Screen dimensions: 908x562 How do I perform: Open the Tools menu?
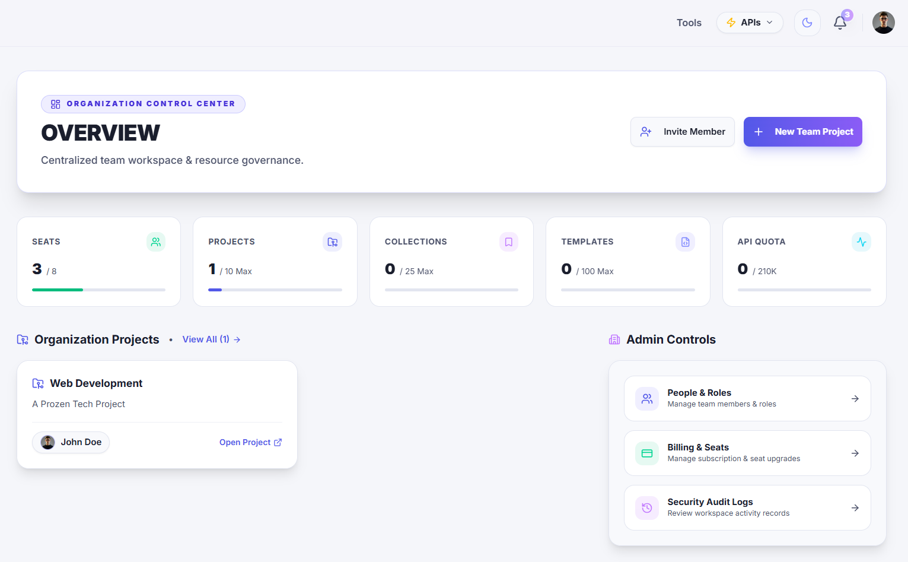689,23
